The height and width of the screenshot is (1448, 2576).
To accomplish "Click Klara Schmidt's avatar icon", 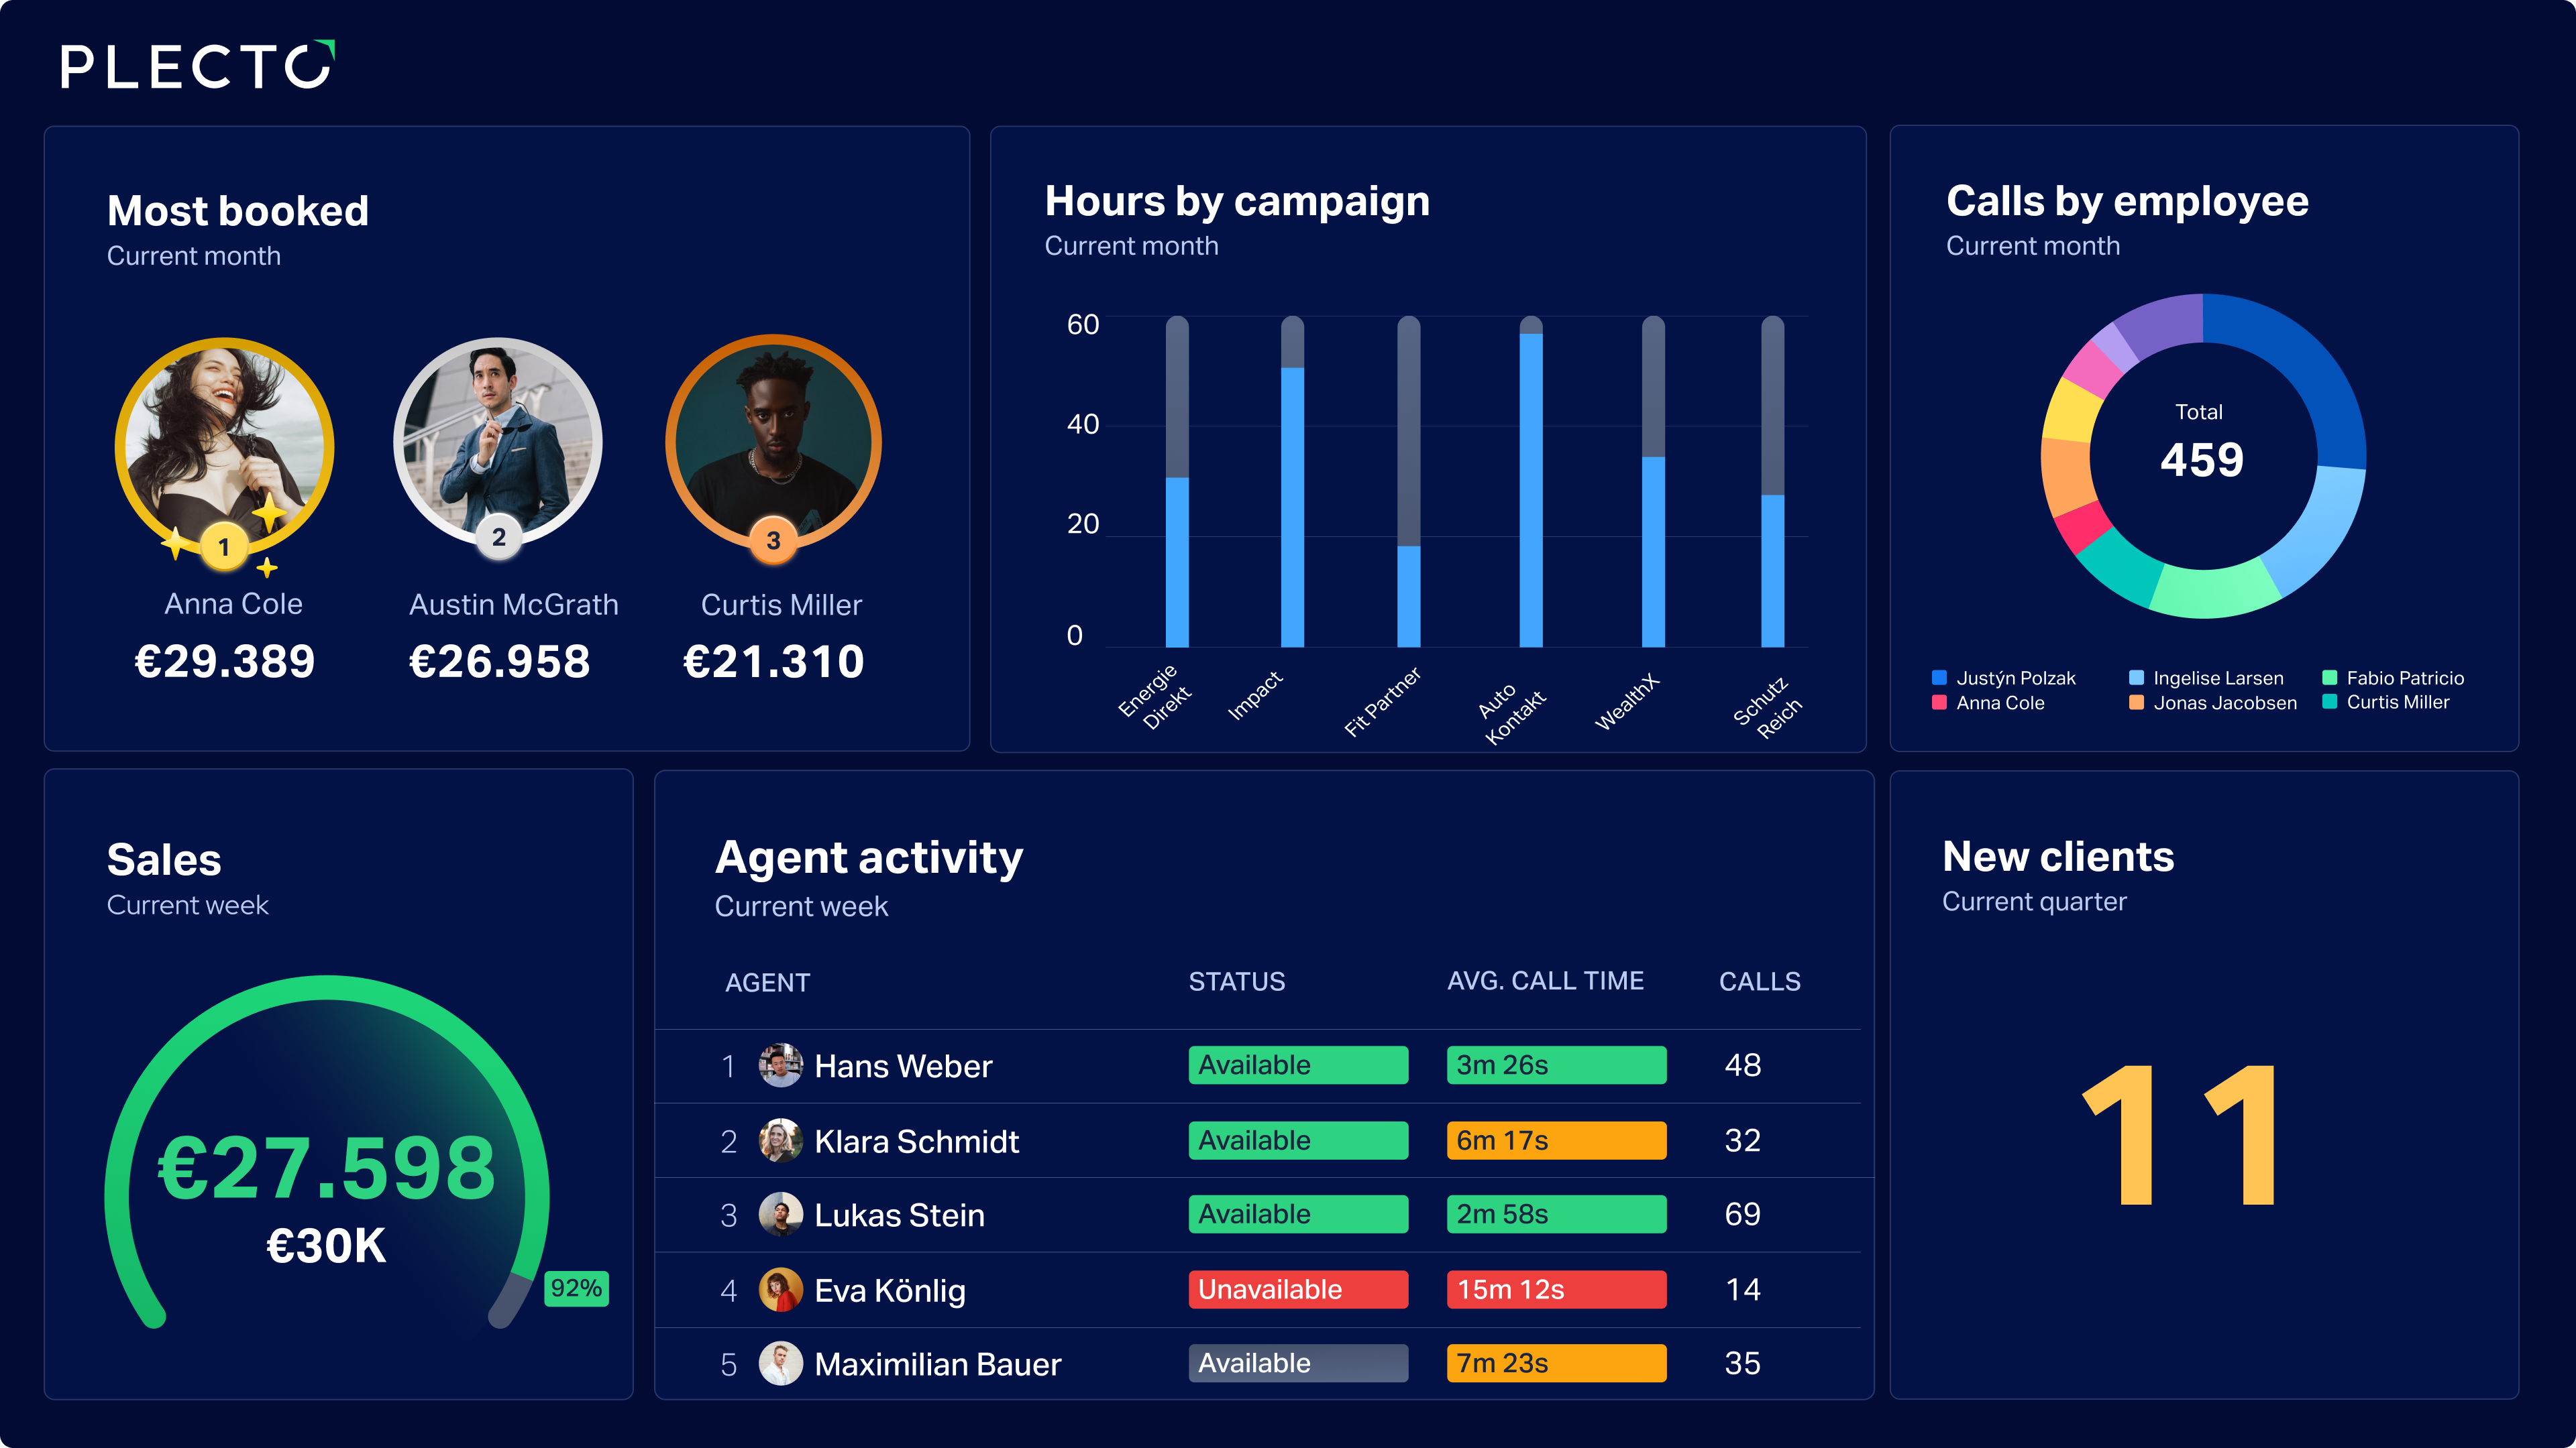I will pos(780,1140).
